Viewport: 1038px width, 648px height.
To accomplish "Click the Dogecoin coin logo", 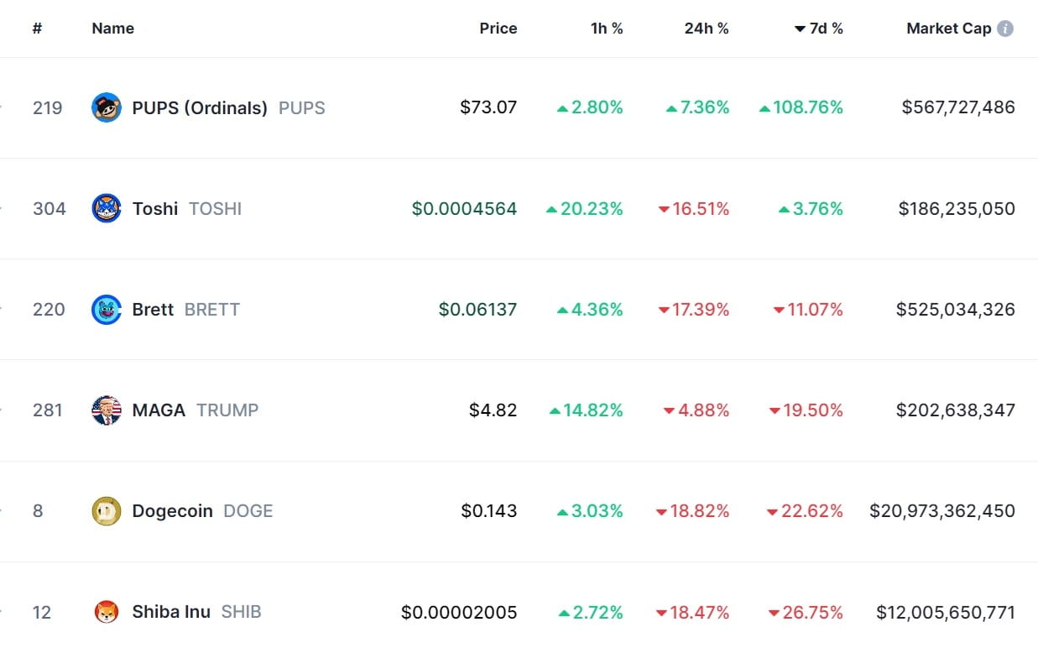I will click(x=107, y=510).
